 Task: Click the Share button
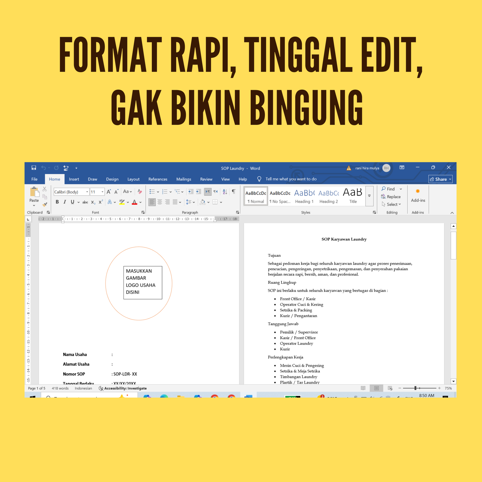tap(440, 179)
